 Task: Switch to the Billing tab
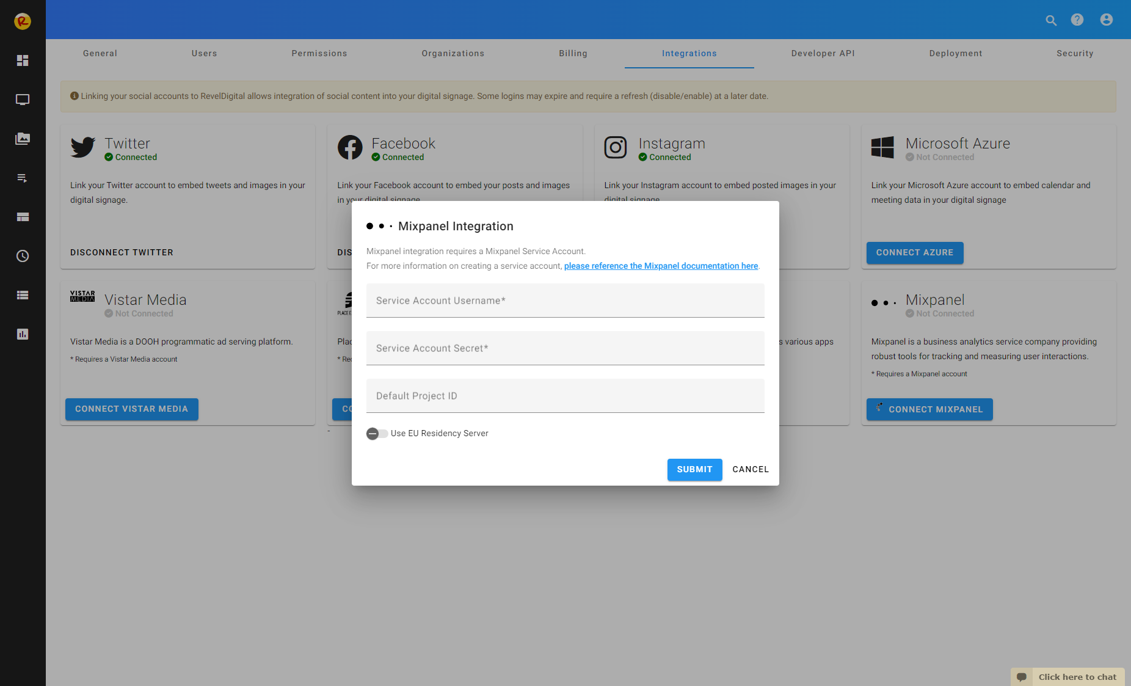point(573,54)
